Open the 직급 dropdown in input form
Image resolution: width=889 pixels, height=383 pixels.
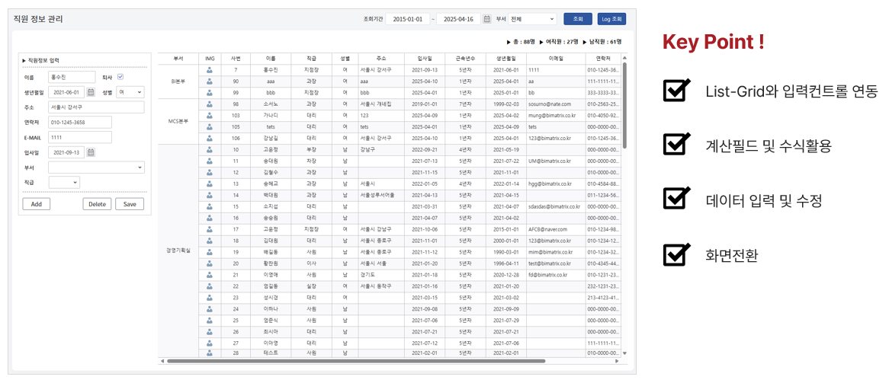tap(64, 183)
